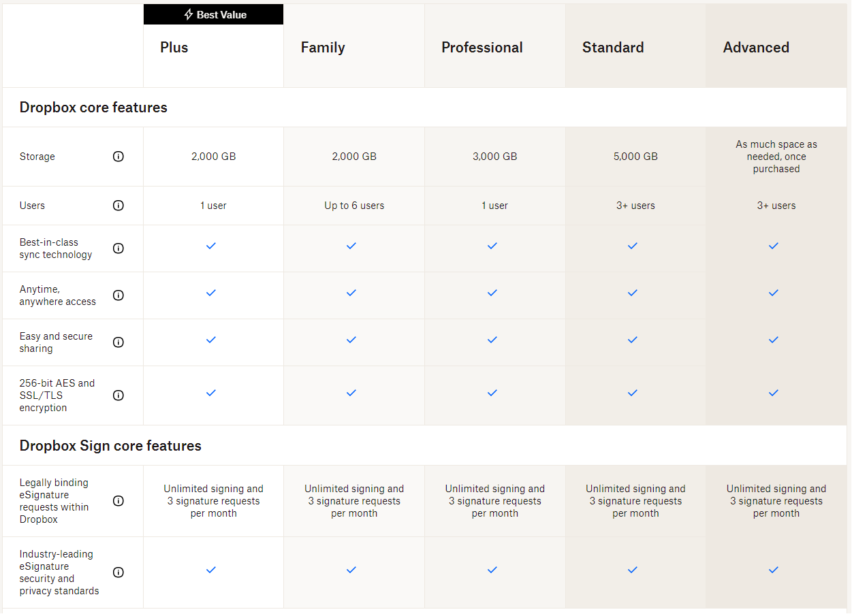The height and width of the screenshot is (614, 852).
Task: Click info icon for Industry-leading eSignature security
Action: click(x=119, y=572)
